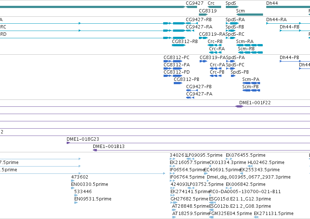The width and height of the screenshot is (310, 219).
Task: Select protein Crc-PB
Action: [x=217, y=72]
